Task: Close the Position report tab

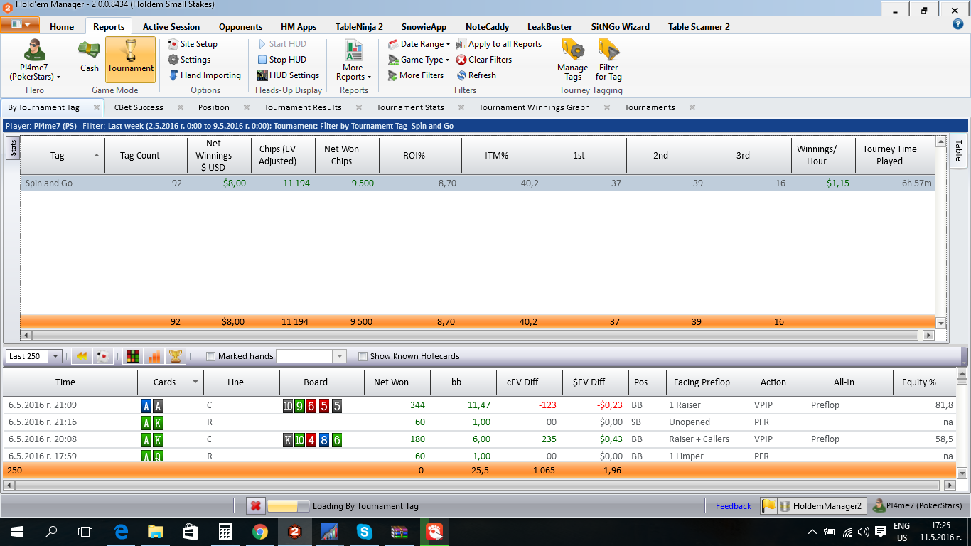Action: pyautogui.click(x=247, y=107)
